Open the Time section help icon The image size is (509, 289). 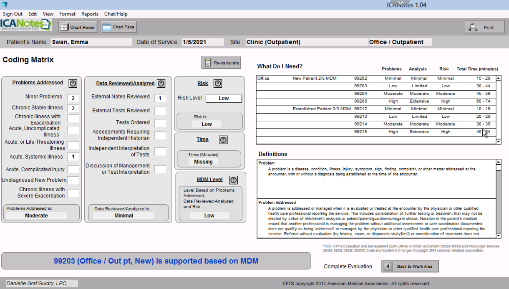[223, 140]
